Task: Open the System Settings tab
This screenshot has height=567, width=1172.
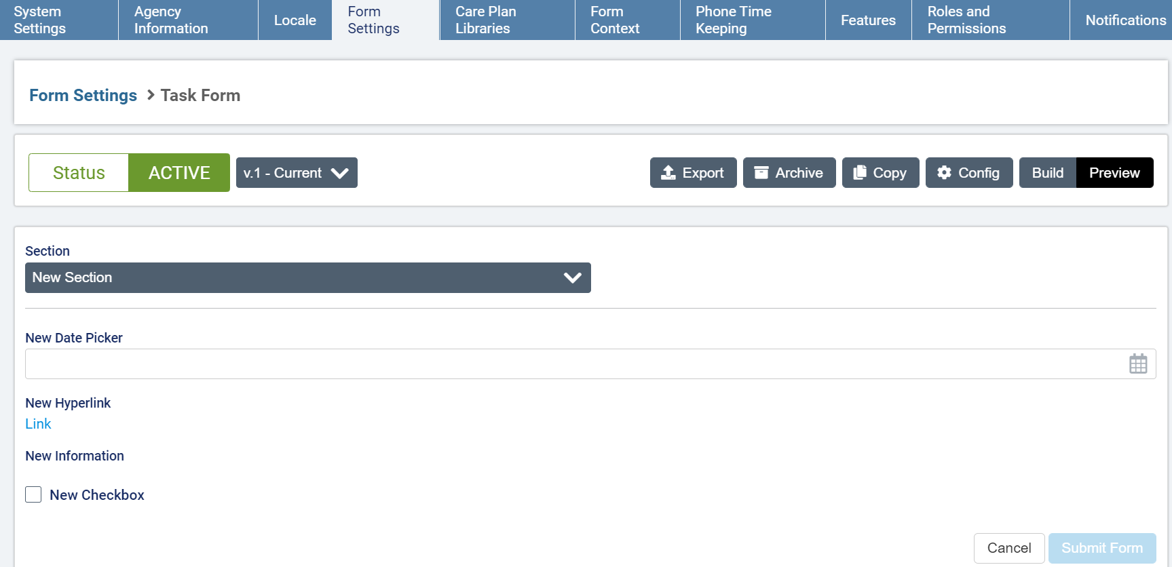Action: pos(41,20)
